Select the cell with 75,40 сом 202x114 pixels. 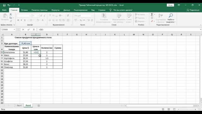pos(25,43)
